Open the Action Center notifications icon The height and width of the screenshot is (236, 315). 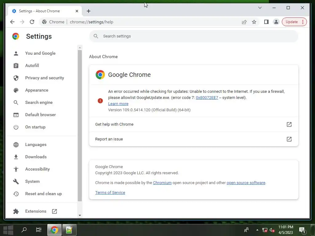(302, 230)
